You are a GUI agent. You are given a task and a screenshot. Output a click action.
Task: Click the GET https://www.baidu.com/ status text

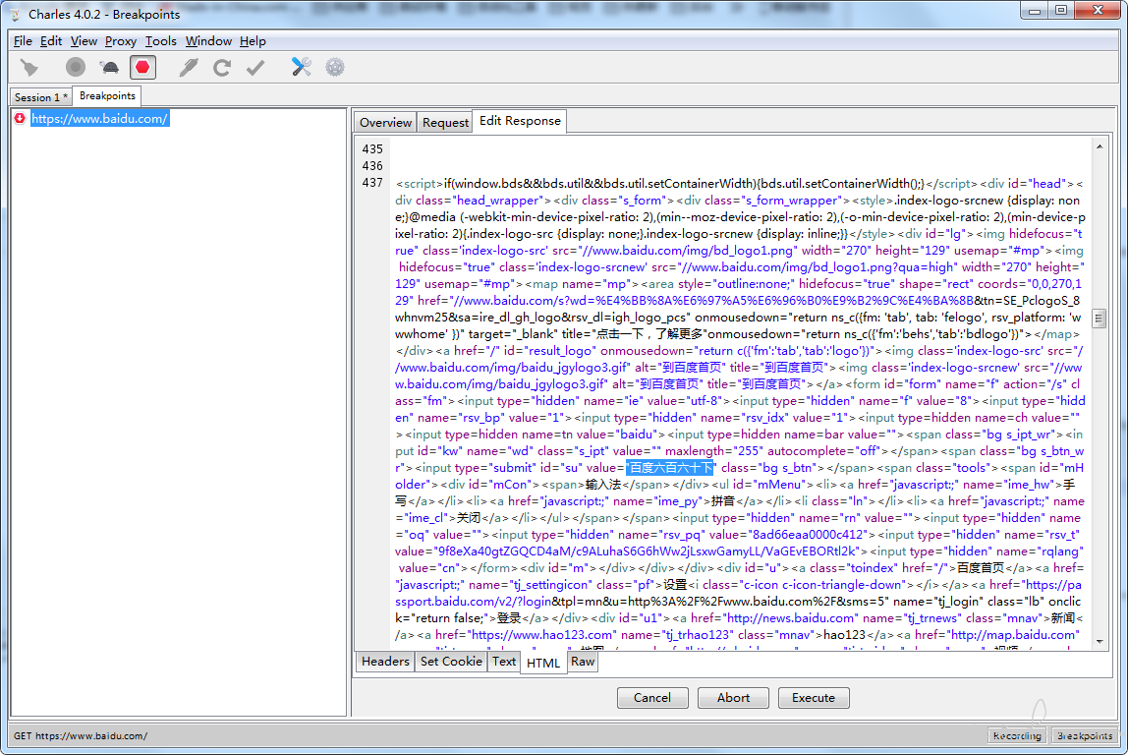(81, 735)
